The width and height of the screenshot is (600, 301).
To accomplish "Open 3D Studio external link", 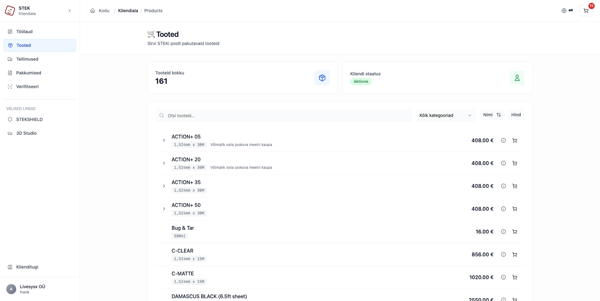I will [40, 133].
